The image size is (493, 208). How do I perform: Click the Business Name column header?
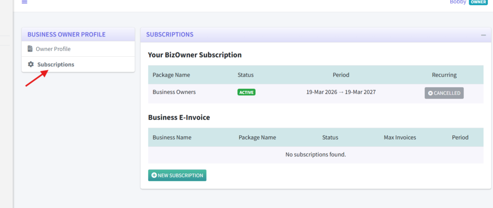point(172,137)
